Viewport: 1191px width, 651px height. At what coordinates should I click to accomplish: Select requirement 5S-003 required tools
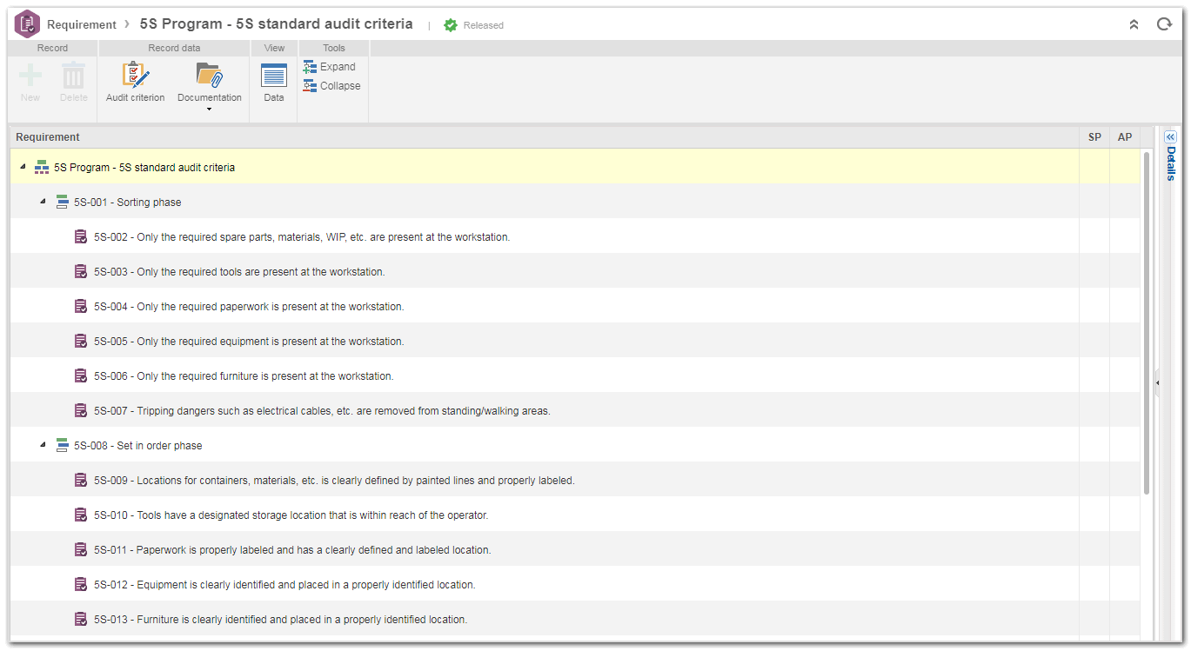(575, 271)
